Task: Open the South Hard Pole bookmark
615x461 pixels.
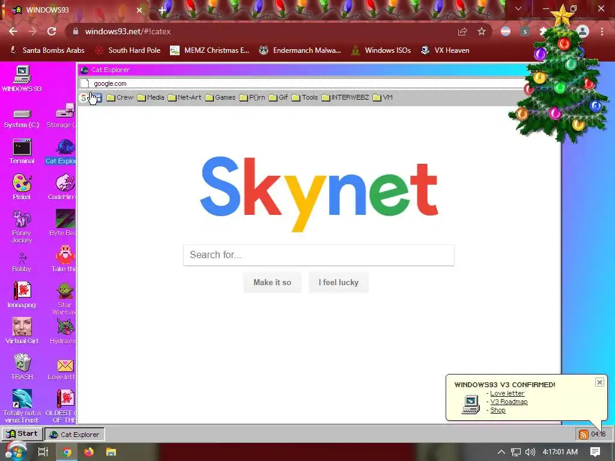Action: 129,50
